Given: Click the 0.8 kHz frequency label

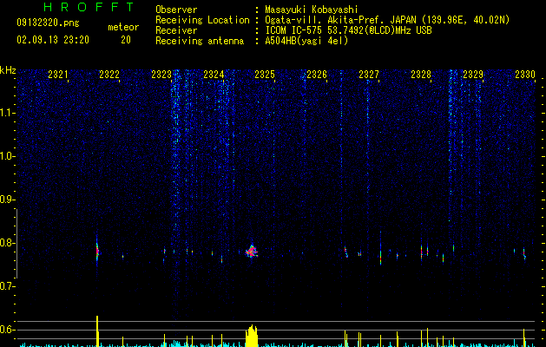Looking at the screenshot, I should tap(7, 243).
